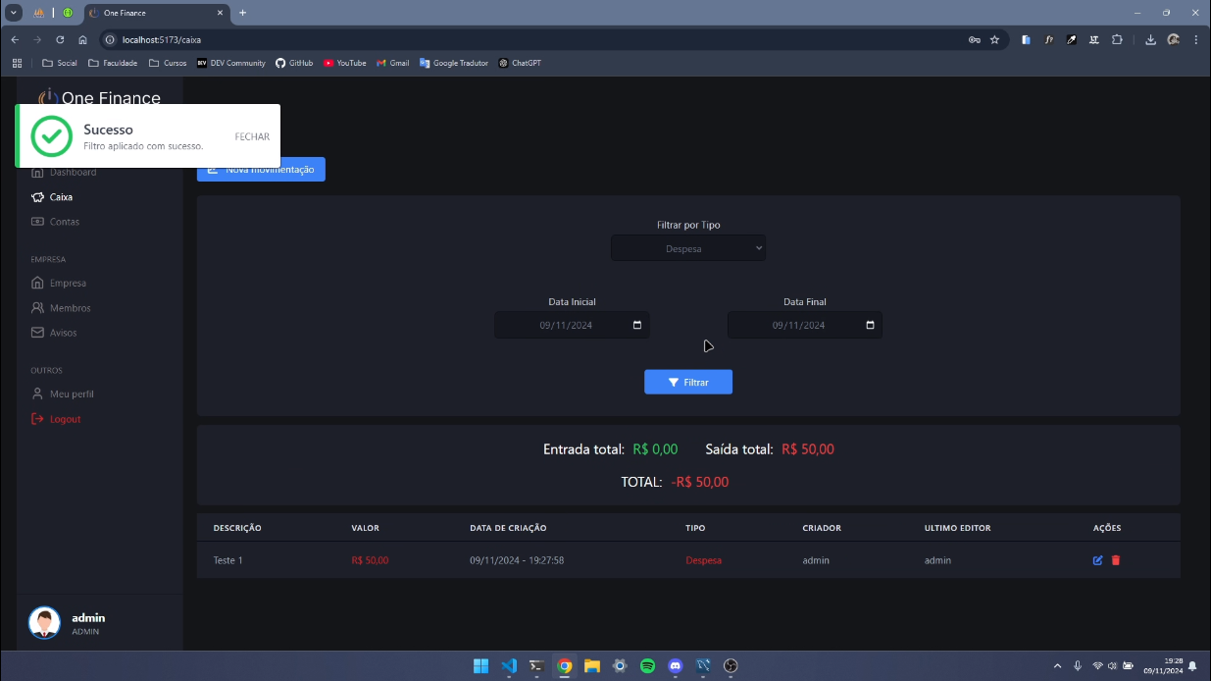Open the Cursos bookmarks folder
This screenshot has height=681, width=1211.
pyautogui.click(x=168, y=63)
